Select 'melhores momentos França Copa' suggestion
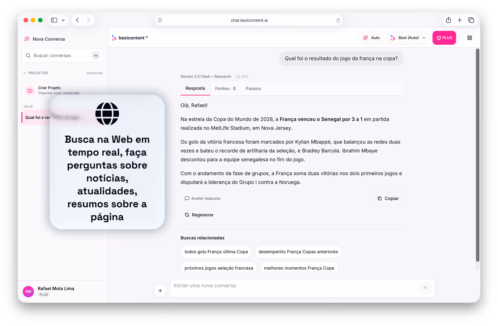498x326 pixels. pos(299,267)
